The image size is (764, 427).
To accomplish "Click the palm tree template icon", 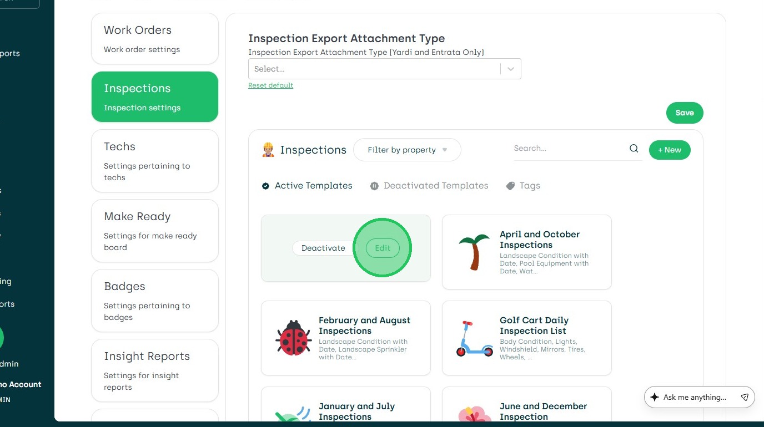I will [474, 252].
